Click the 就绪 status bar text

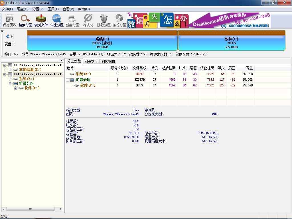[4, 217]
